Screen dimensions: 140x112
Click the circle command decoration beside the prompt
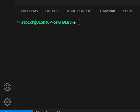(18, 22)
